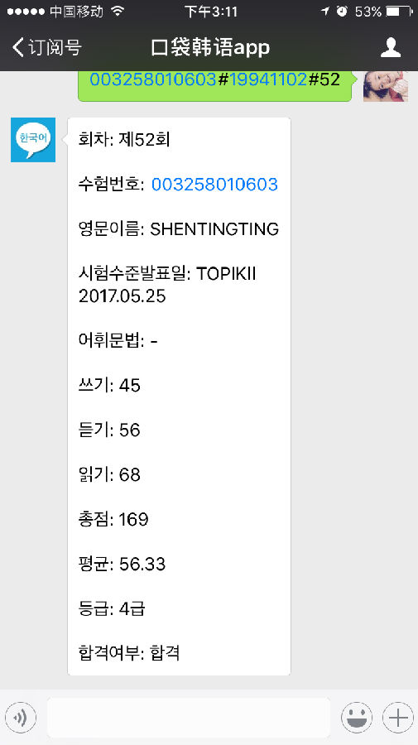The height and width of the screenshot is (745, 418).
Task: Tap the 총점: 169 score line
Action: point(113,519)
